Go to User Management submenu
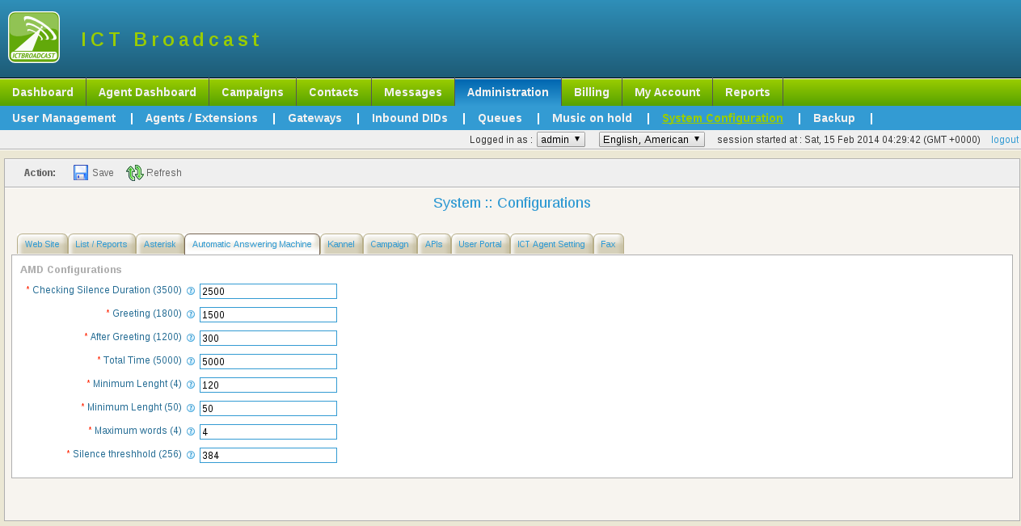 [64, 118]
